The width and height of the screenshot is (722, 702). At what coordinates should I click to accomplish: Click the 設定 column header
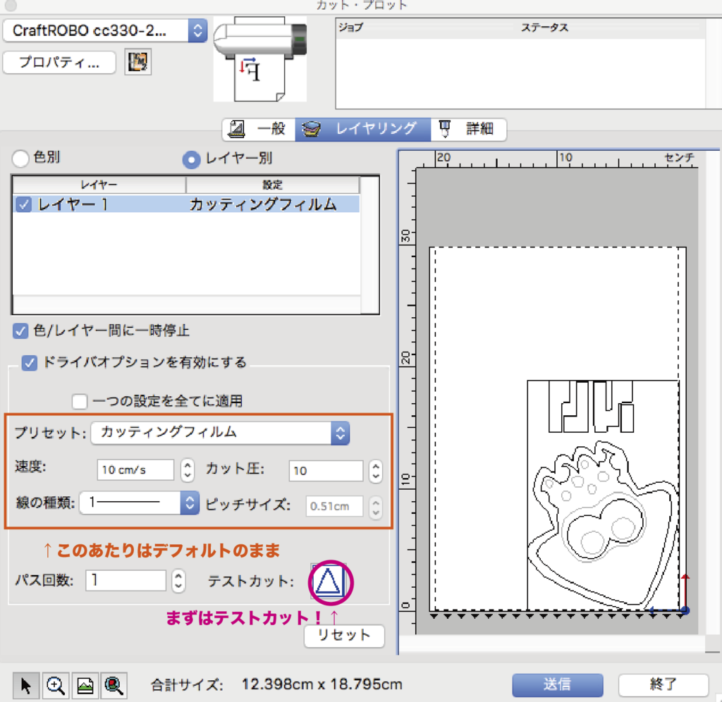pyautogui.click(x=273, y=185)
